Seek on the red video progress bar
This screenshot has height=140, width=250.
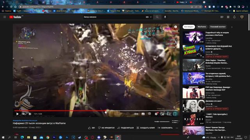click(x=96, y=110)
